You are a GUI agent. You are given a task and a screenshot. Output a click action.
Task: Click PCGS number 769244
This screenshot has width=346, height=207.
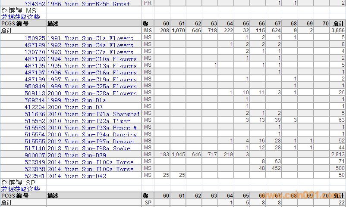click(35, 100)
